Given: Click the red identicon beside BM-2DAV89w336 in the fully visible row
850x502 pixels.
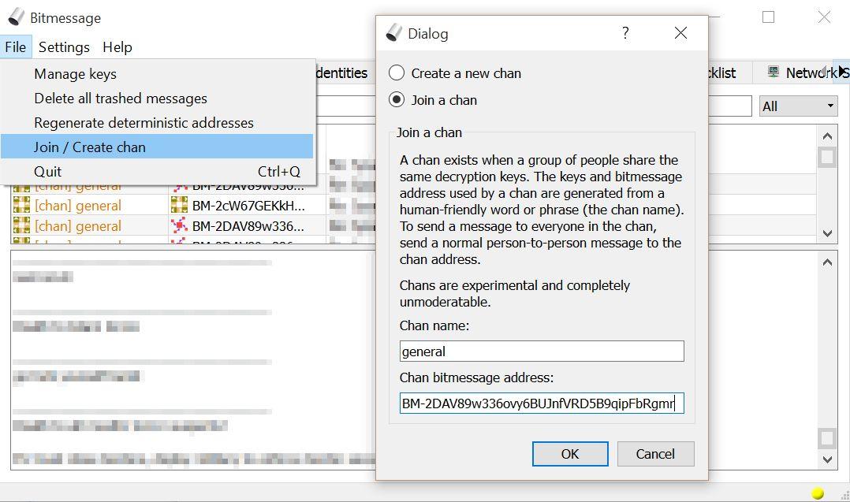Looking at the screenshot, I should [x=179, y=226].
